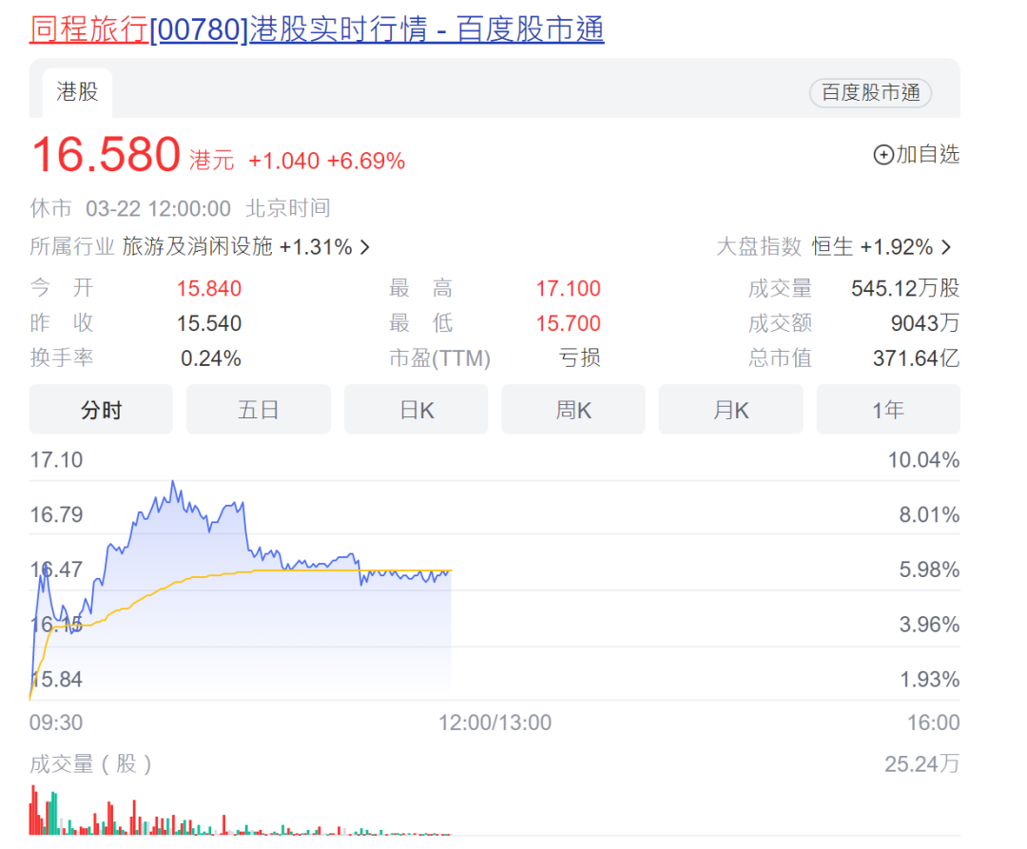Click the chart peak near 17.10
The image size is (1027, 849).
(x=173, y=483)
